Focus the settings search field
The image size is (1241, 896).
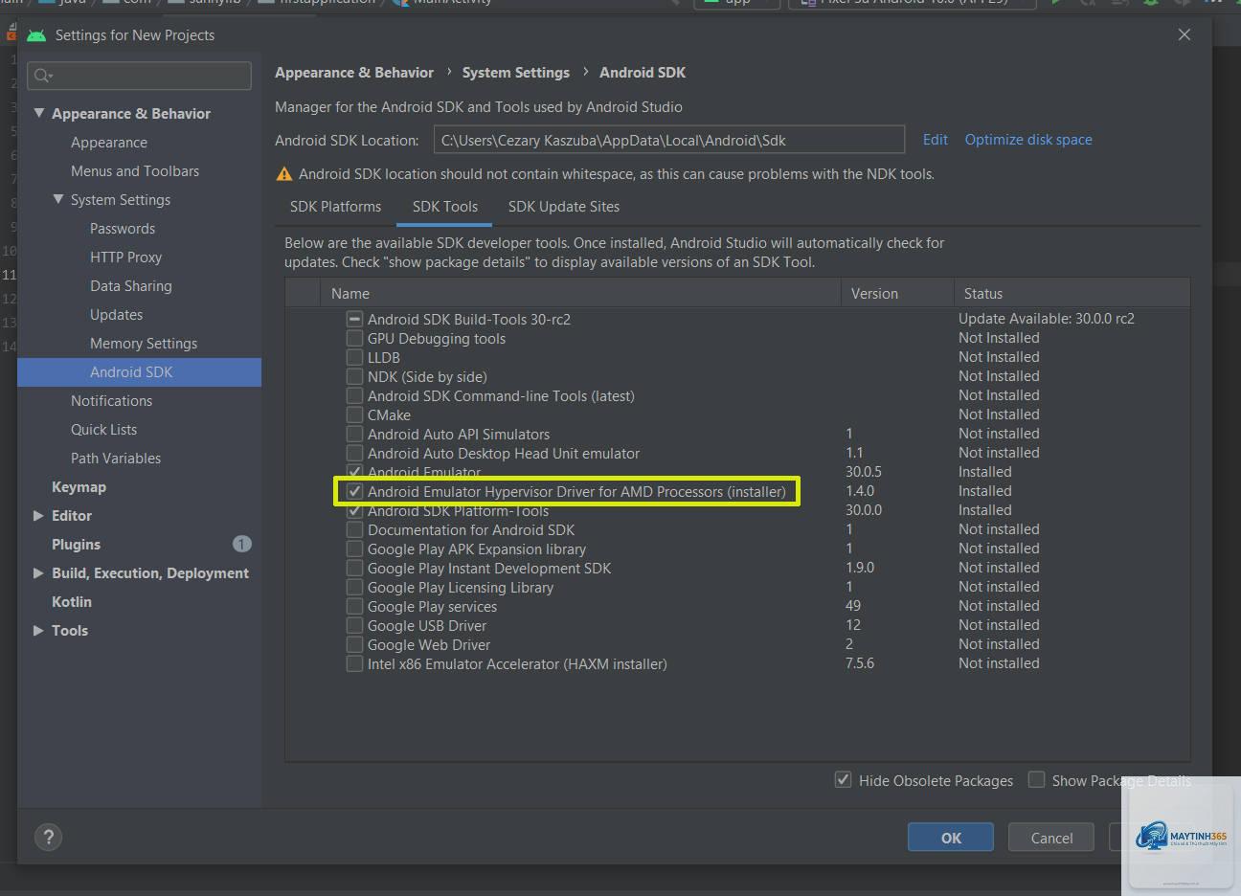[140, 76]
